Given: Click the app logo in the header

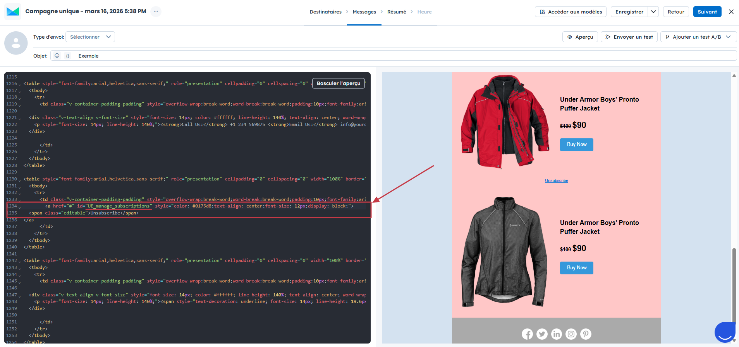Looking at the screenshot, I should click(x=13, y=12).
